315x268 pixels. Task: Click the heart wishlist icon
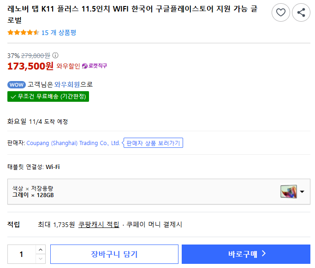(x=281, y=12)
